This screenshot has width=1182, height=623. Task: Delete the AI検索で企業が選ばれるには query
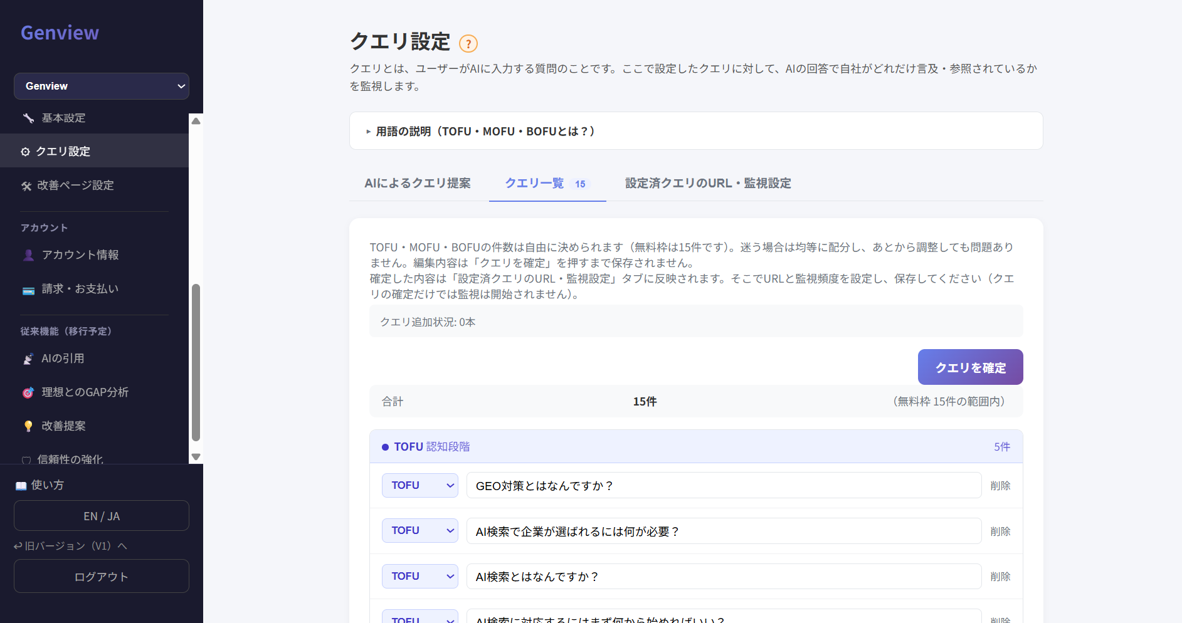1000,531
